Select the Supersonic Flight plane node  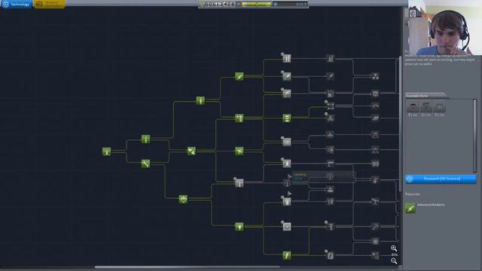click(330, 135)
